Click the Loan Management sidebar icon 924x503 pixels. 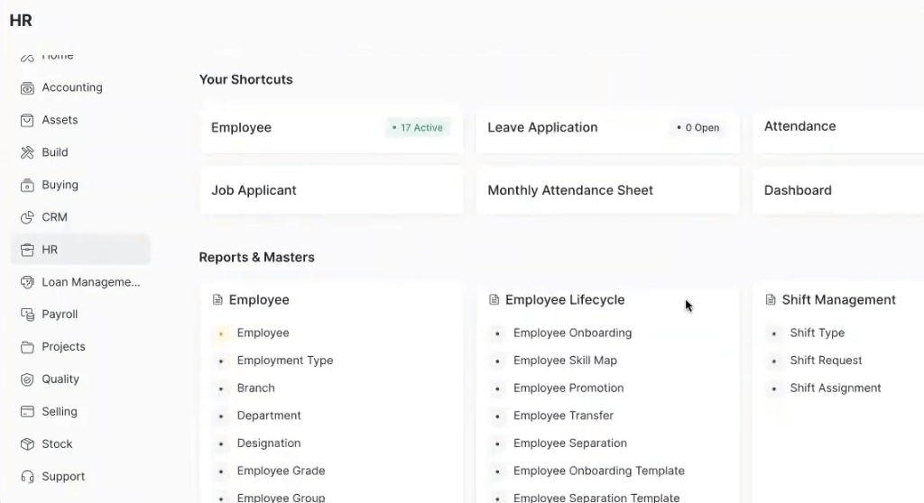[27, 283]
